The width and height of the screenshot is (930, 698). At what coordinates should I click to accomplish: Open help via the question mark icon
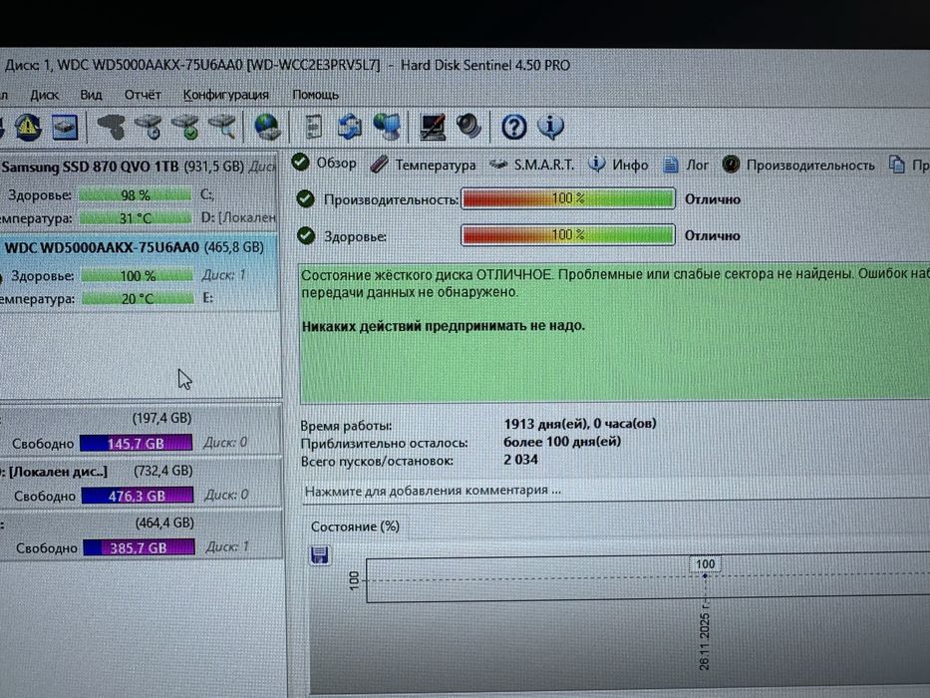tap(513, 127)
